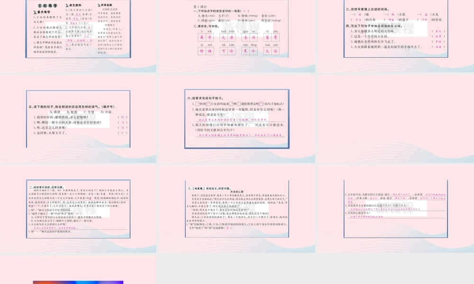Click the '二、阅读课内语段,回答问题。' heading
This screenshot has width=474, height=284.
[x=47, y=187]
